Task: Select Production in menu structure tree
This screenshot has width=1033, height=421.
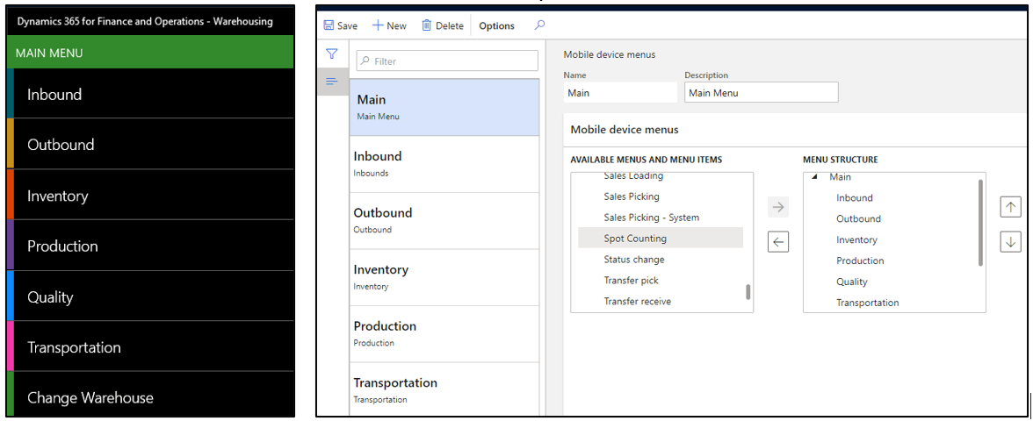Action: tap(860, 260)
